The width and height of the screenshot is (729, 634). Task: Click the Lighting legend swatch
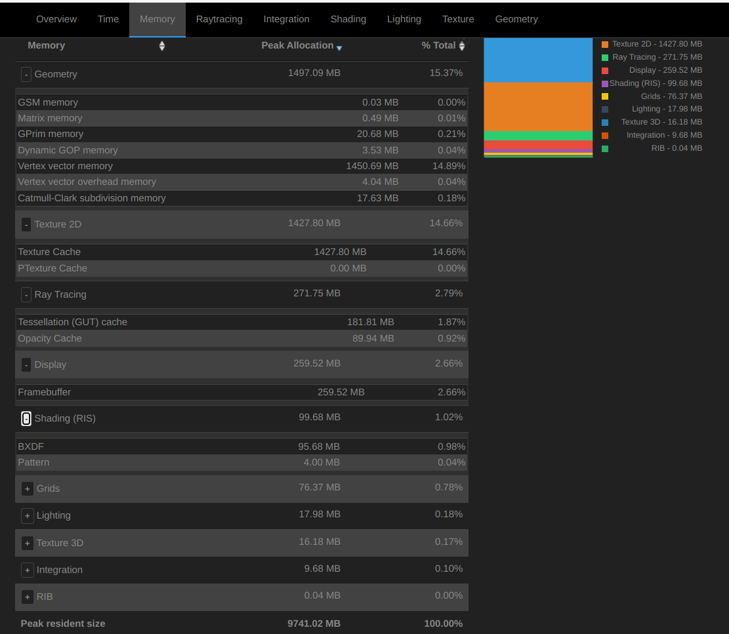605,109
